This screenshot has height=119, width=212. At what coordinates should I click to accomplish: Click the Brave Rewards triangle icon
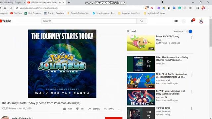[x=152, y=8]
